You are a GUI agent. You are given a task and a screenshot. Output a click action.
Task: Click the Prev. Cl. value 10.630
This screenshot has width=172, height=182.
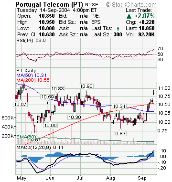coord(47,34)
